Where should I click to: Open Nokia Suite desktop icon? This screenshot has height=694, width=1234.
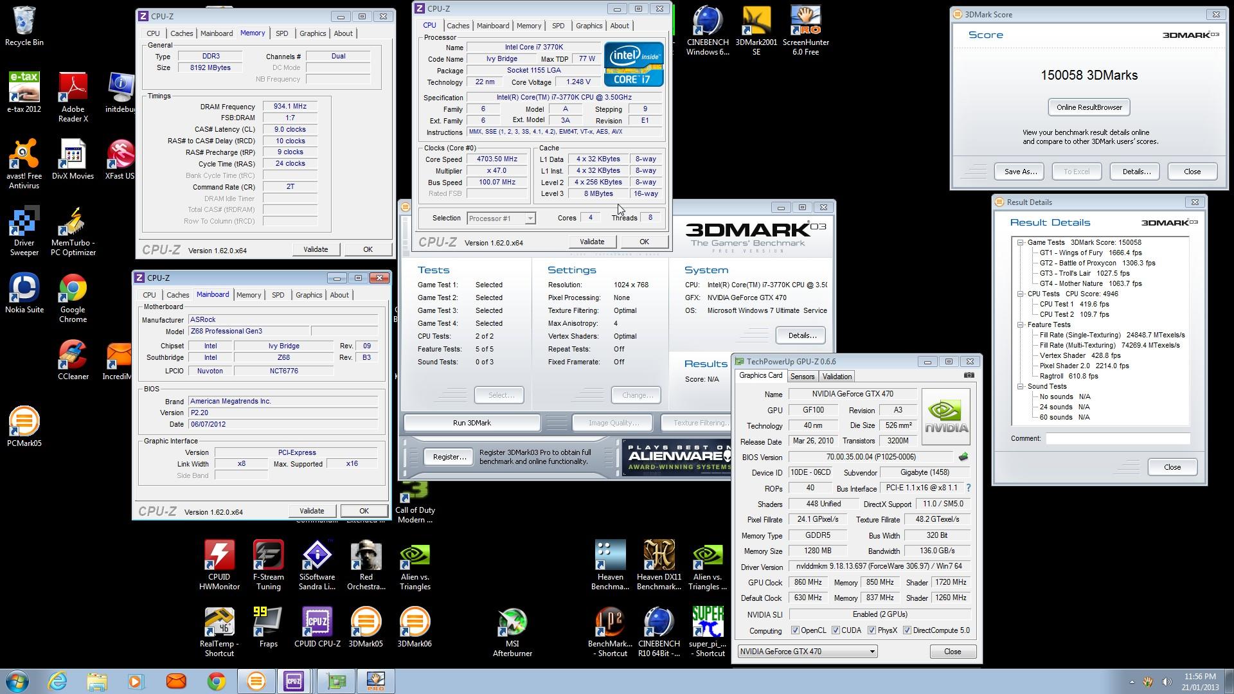tap(24, 293)
